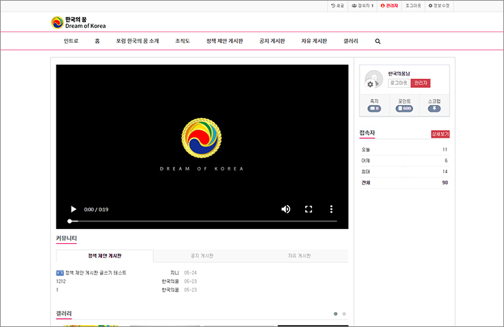The width and height of the screenshot is (504, 327).
Task: Go to the 홈 menu item
Action: [97, 41]
